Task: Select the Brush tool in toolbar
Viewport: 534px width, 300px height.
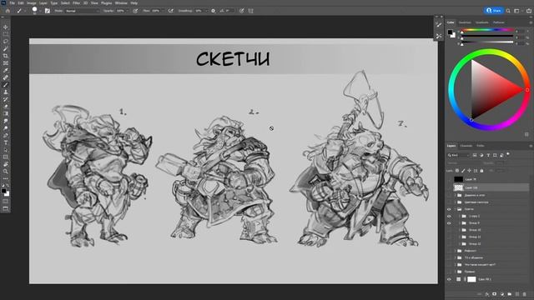Action: pos(6,85)
